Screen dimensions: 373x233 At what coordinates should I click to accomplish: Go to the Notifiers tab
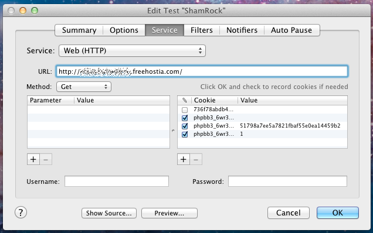tap(242, 30)
